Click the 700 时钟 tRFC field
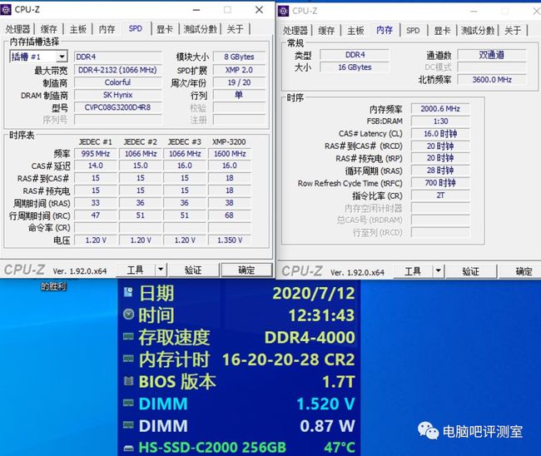This screenshot has height=456, width=541. 440,183
